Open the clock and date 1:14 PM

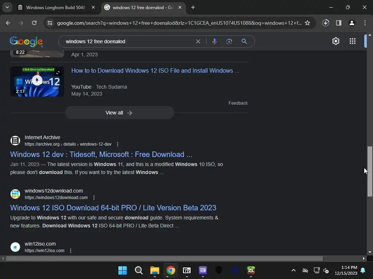[x=346, y=270]
